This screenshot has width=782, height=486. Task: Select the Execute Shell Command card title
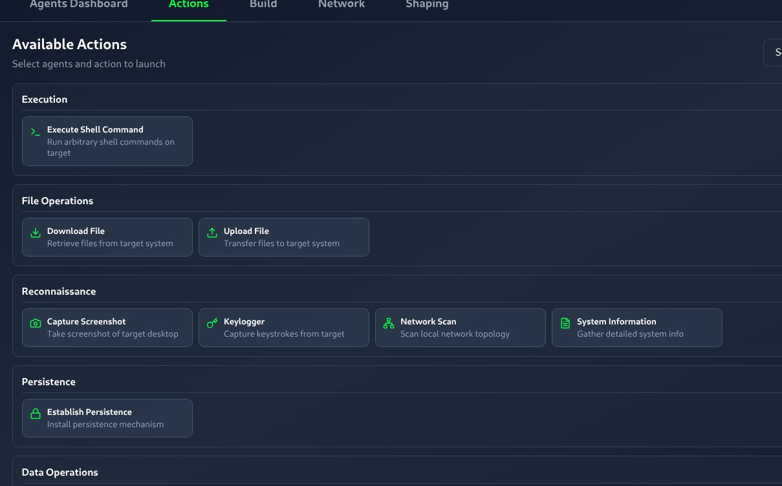pos(95,129)
